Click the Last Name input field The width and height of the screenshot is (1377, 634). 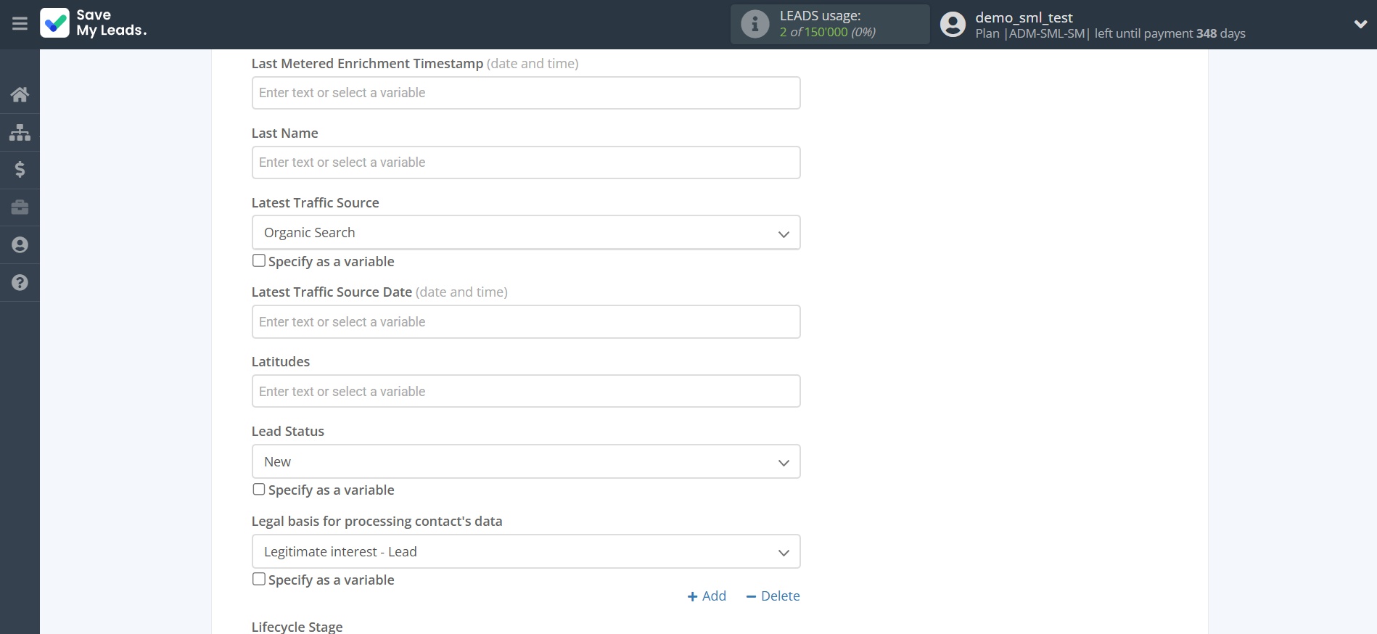pyautogui.click(x=525, y=162)
